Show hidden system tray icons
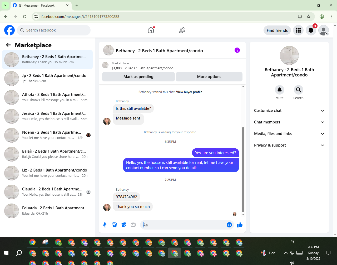 click(x=286, y=253)
